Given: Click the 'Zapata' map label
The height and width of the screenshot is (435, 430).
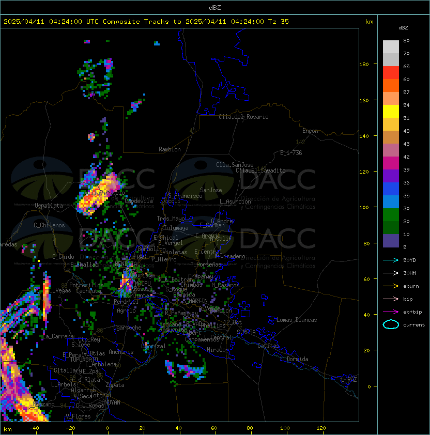Looking at the screenshot, I should click(x=115, y=385).
